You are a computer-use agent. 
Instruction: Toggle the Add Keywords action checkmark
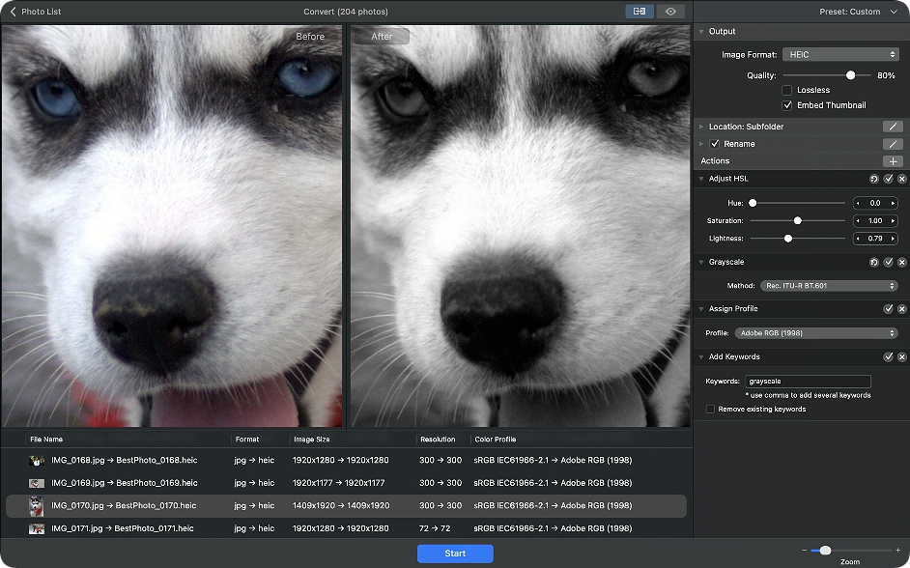coord(888,356)
